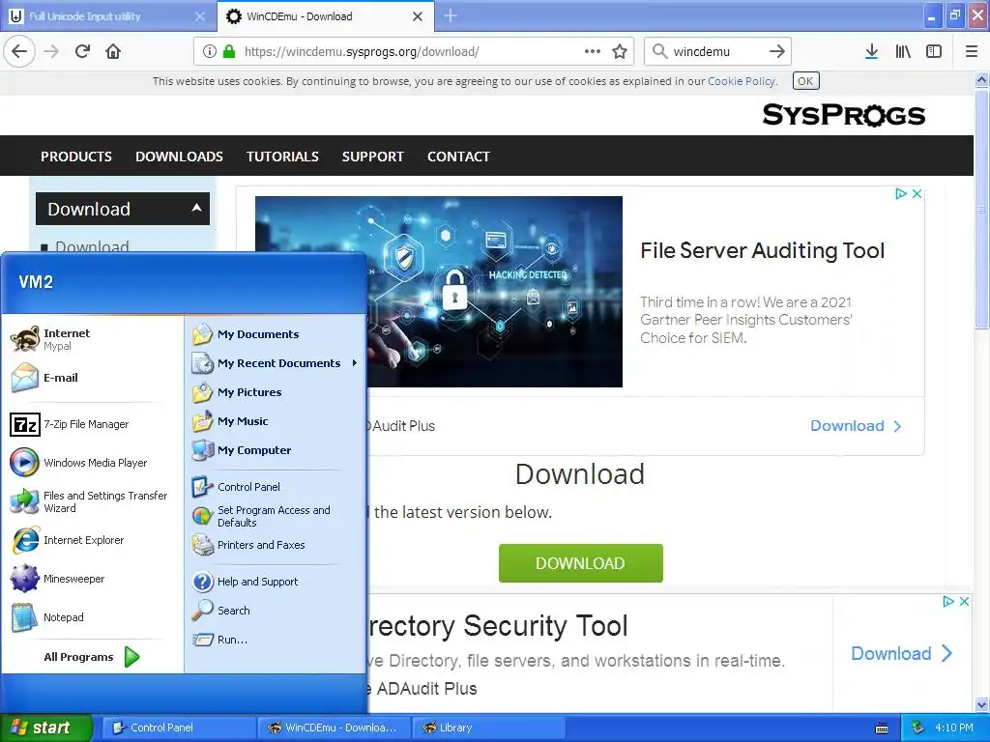Screen dimensions: 990x742
Task: Launch 7-Zip File Manager
Action: tap(92, 425)
